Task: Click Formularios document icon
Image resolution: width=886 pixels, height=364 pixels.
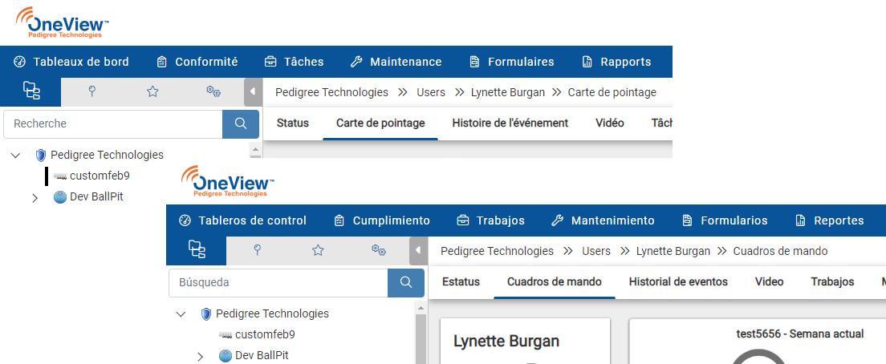Action: click(687, 220)
